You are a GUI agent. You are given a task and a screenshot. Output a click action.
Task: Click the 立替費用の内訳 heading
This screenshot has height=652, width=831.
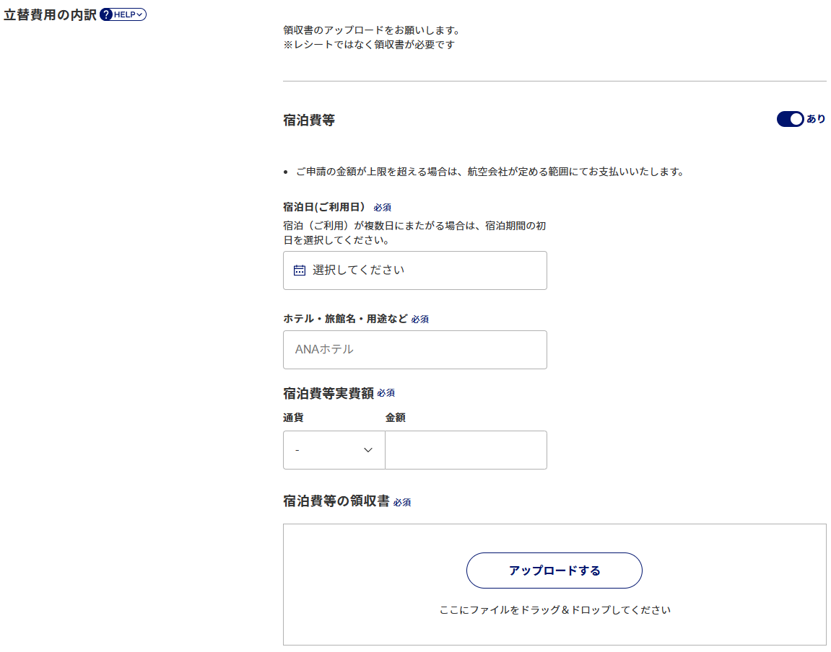(x=50, y=14)
